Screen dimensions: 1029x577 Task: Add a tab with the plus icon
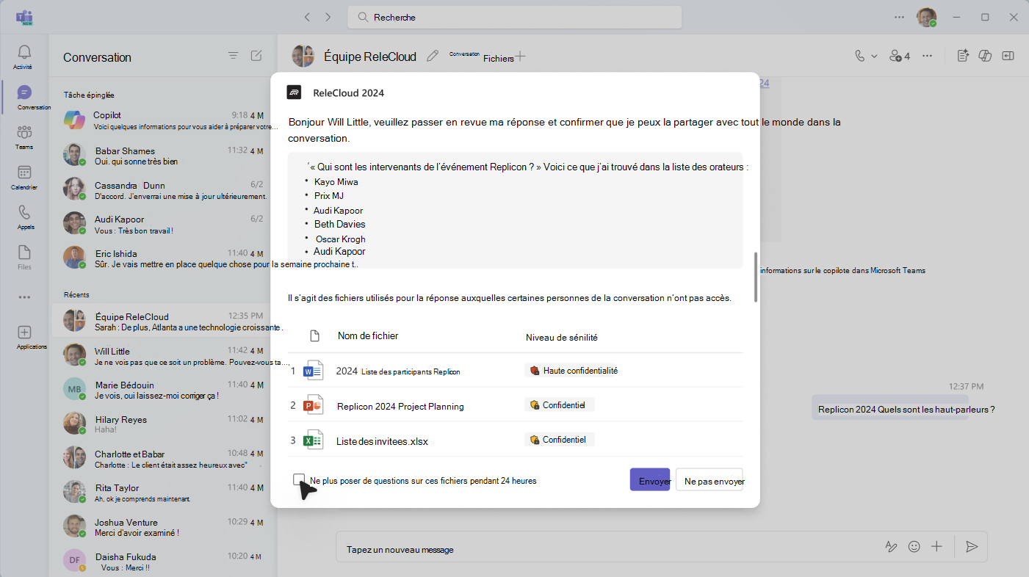(x=520, y=56)
